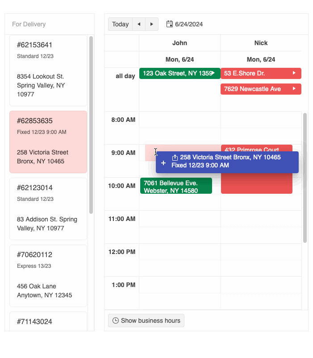Expand details of the 53 E.Shore Dr. appointment
Image resolution: width=313 pixels, height=358 pixels.
tap(295, 73)
